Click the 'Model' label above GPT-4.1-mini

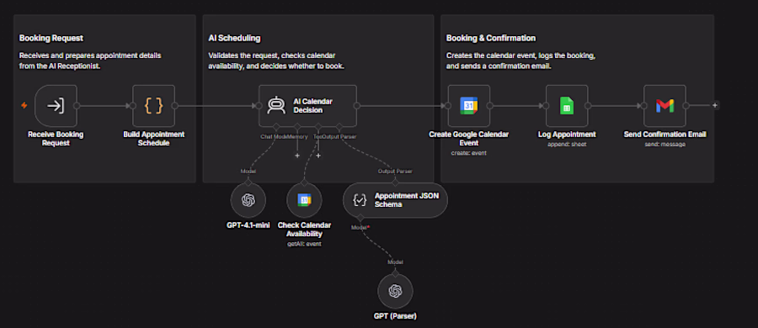pyautogui.click(x=248, y=171)
